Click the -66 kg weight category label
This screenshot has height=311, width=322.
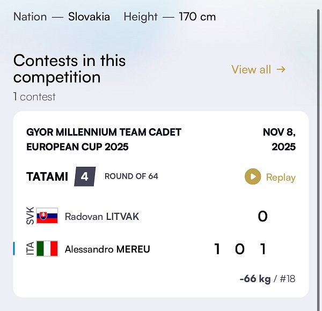coord(256,279)
